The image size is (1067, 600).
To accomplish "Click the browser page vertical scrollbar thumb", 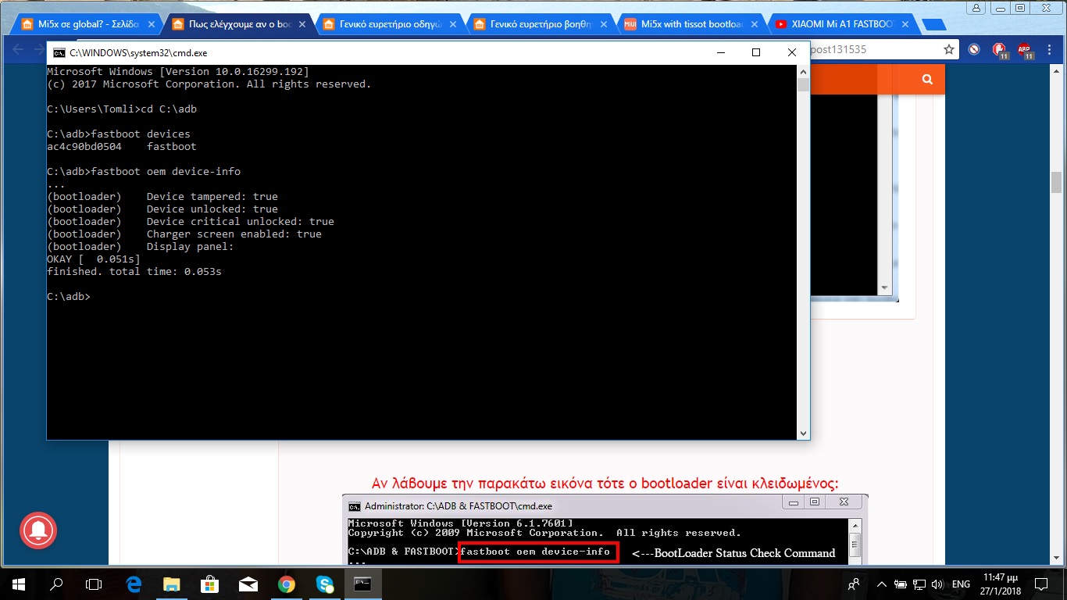I will point(1056,182).
